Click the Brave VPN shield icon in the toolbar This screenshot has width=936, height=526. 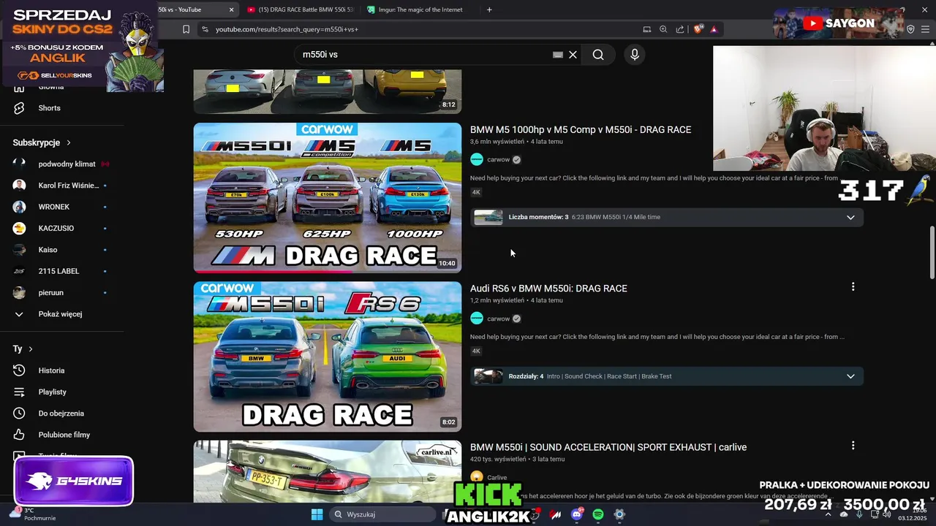(910, 29)
